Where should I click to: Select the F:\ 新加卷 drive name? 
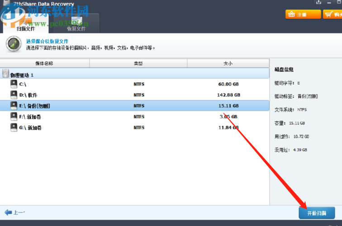click(30, 117)
